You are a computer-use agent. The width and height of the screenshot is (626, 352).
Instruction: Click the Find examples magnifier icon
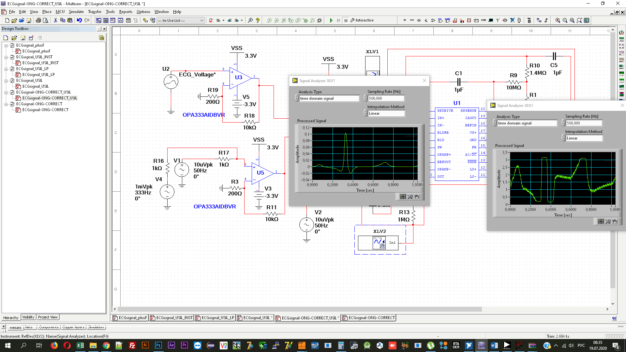(250, 20)
